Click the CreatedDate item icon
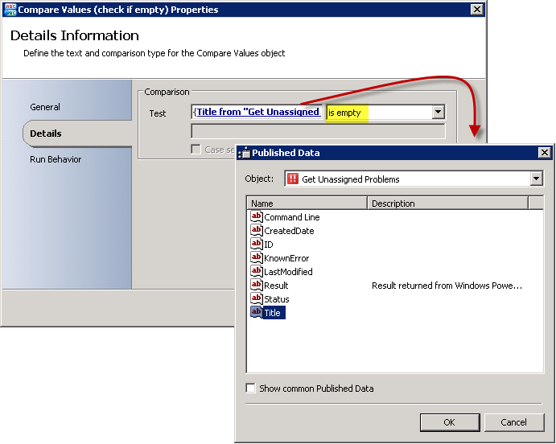Image resolution: width=556 pixels, height=444 pixels. pos(257,231)
